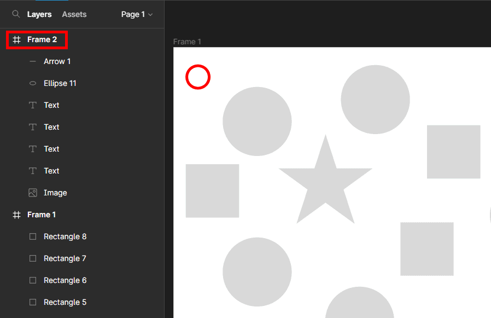Select the Ellipse 11 layer

(60, 84)
